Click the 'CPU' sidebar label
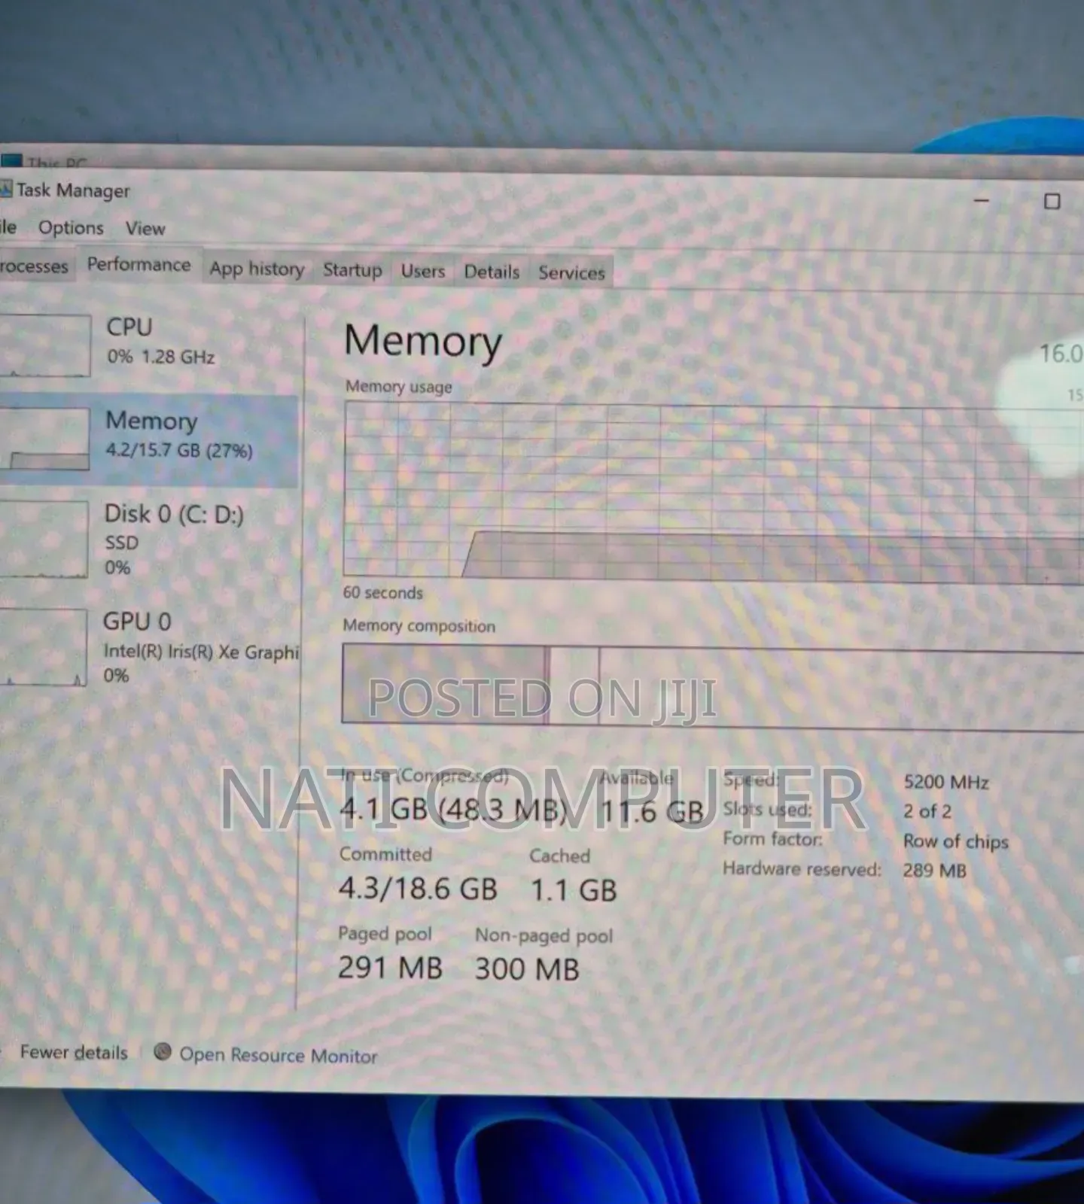The width and height of the screenshot is (1084, 1204). (129, 327)
